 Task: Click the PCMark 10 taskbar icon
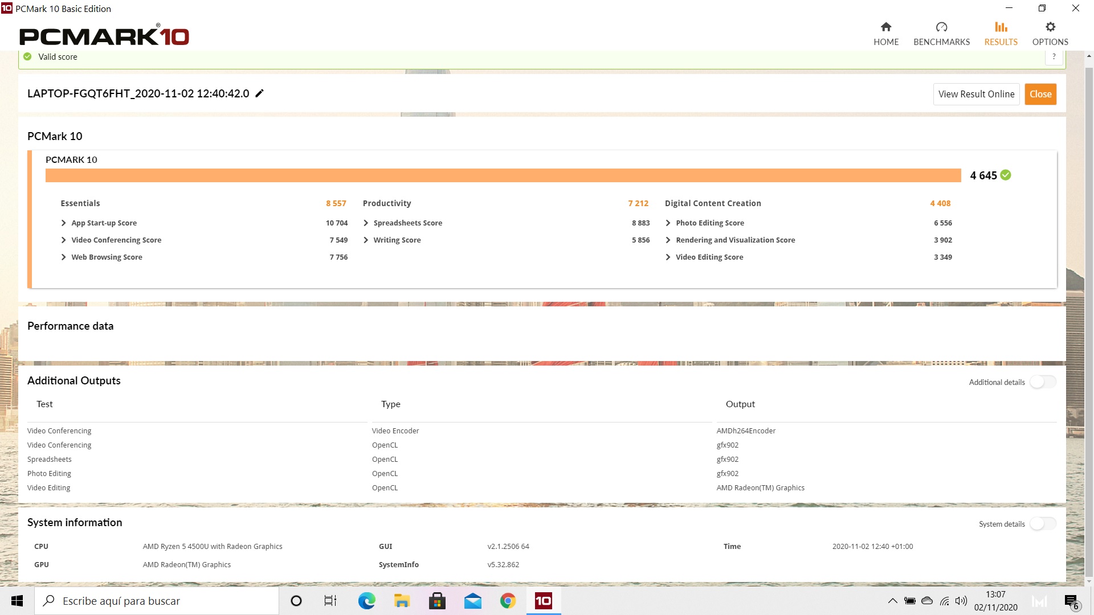coord(543,601)
